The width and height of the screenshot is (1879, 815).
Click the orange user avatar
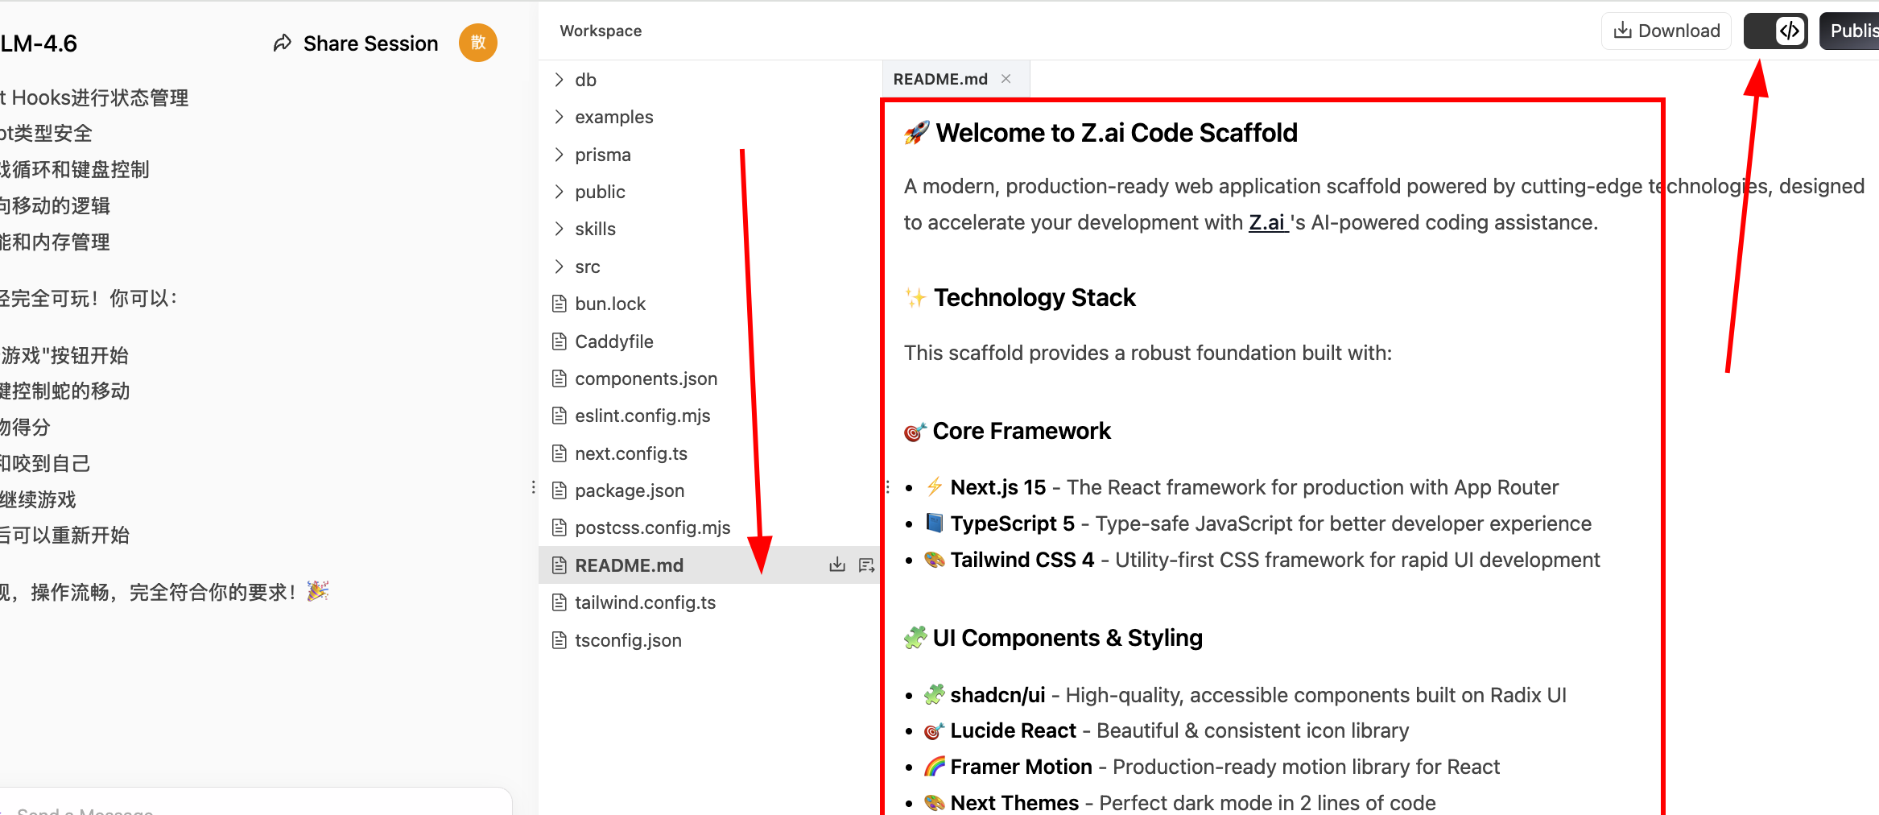(x=477, y=43)
